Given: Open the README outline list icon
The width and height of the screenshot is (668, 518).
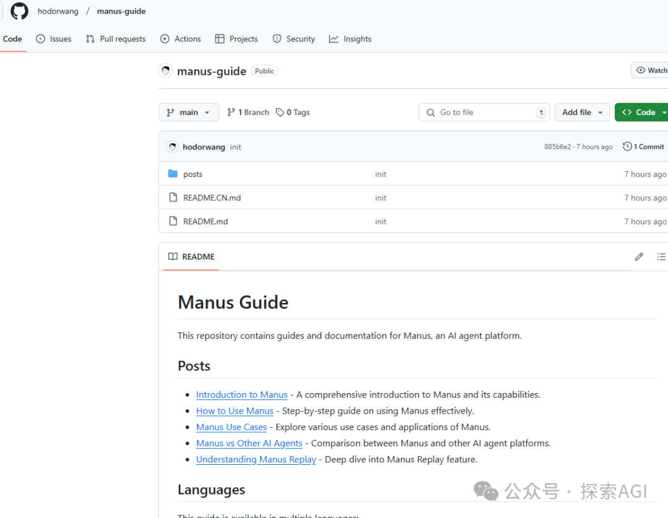Looking at the screenshot, I should tap(661, 257).
